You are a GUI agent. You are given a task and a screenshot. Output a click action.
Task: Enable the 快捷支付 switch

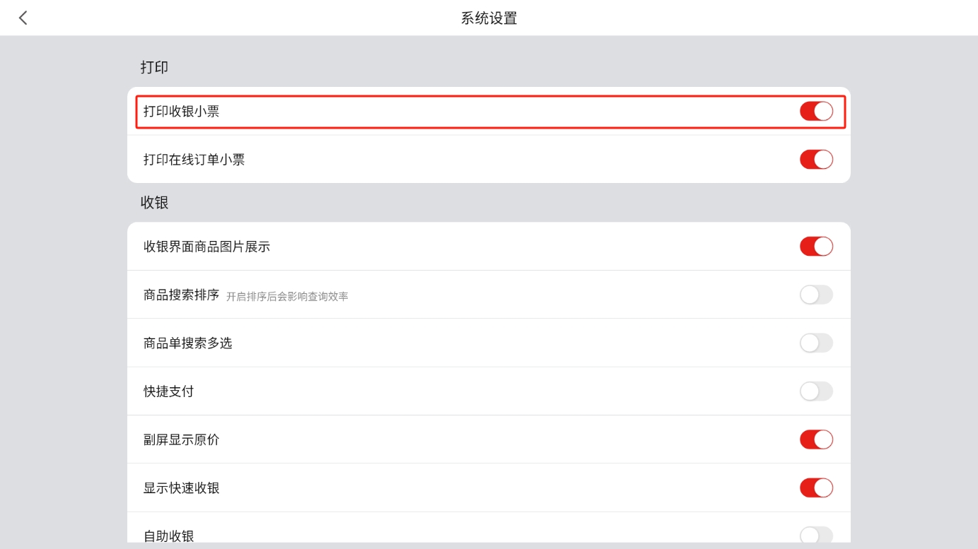[816, 391]
